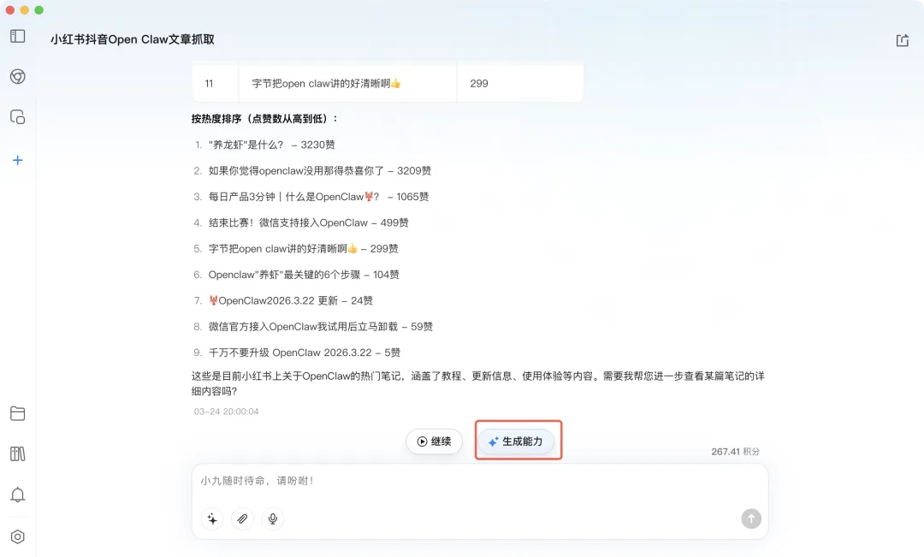Click list item OpenClaw2026.3.22 更新 – 24赞
Image resolution: width=924 pixels, height=557 pixels.
[x=291, y=300]
